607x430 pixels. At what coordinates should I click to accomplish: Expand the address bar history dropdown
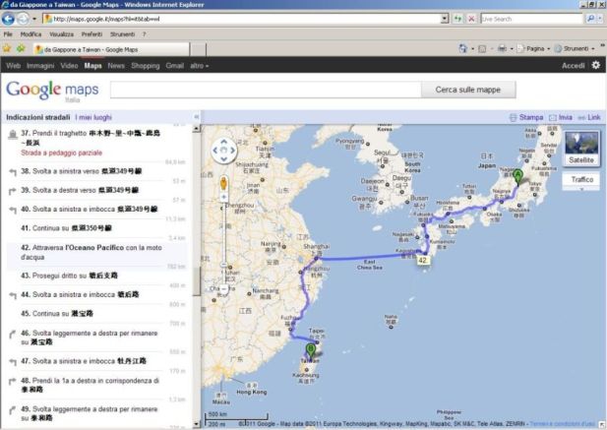(445, 19)
